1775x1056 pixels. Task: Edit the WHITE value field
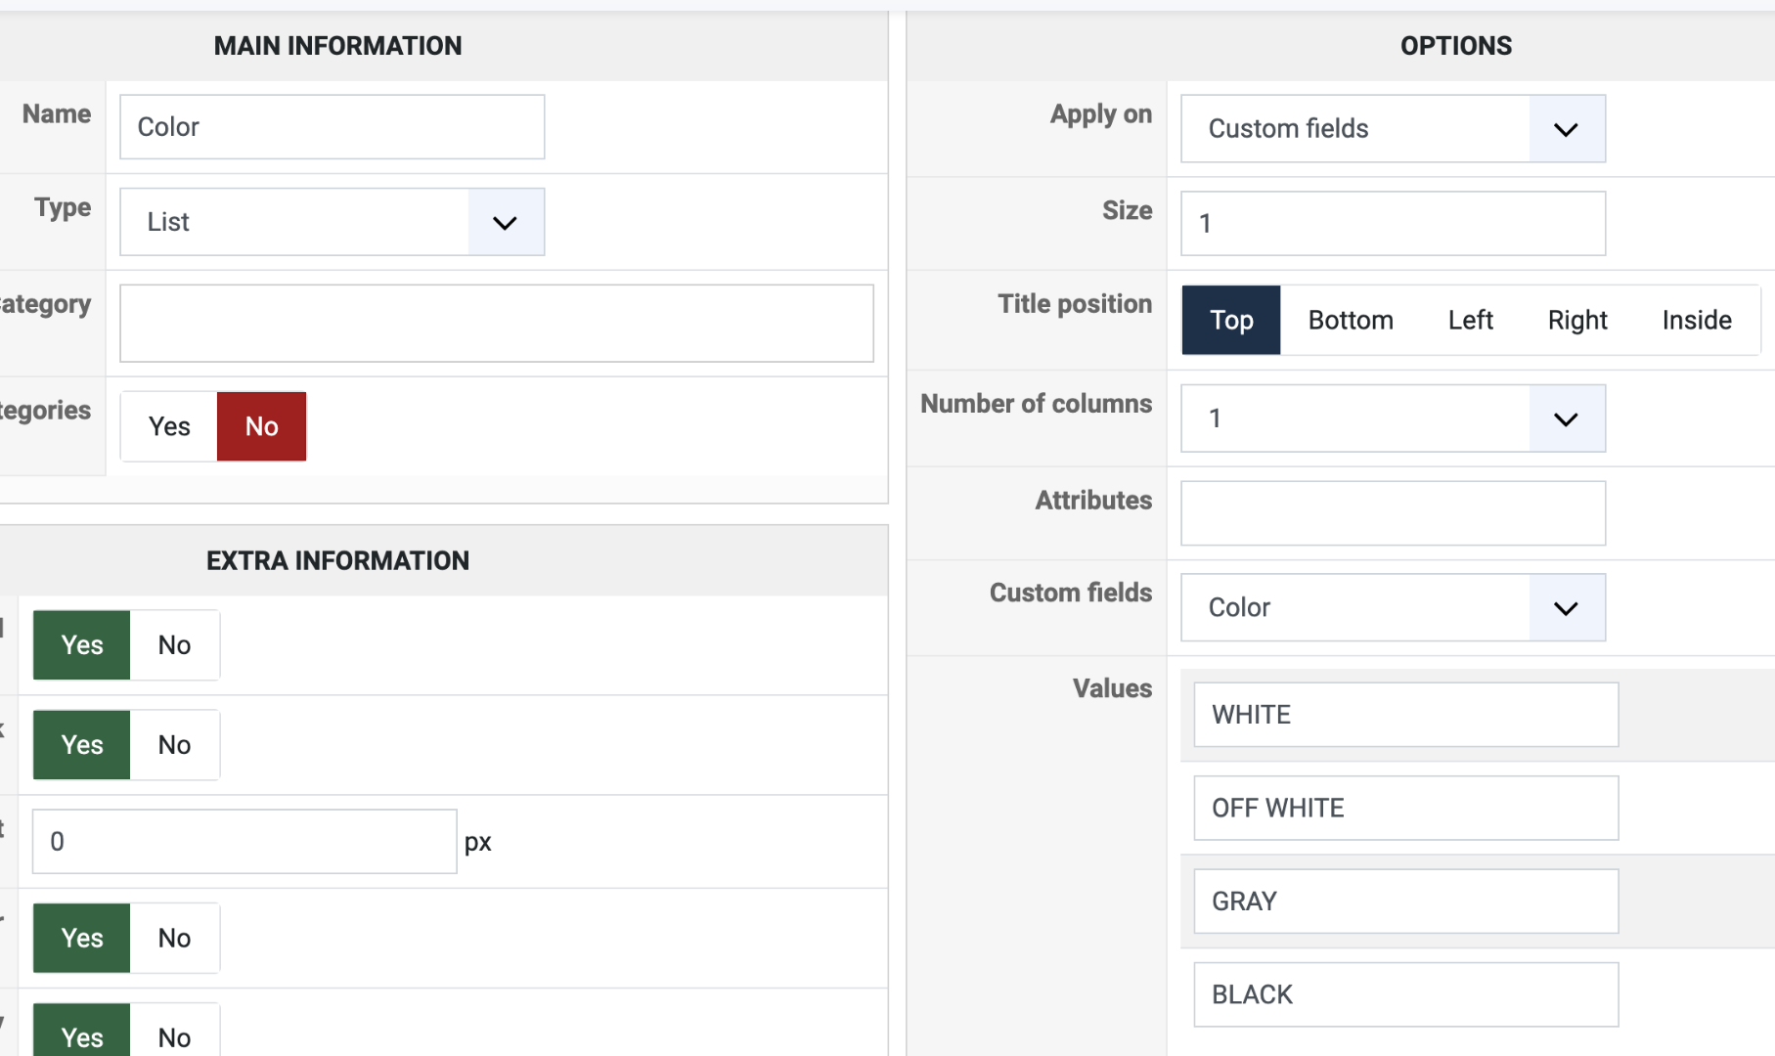(x=1405, y=715)
